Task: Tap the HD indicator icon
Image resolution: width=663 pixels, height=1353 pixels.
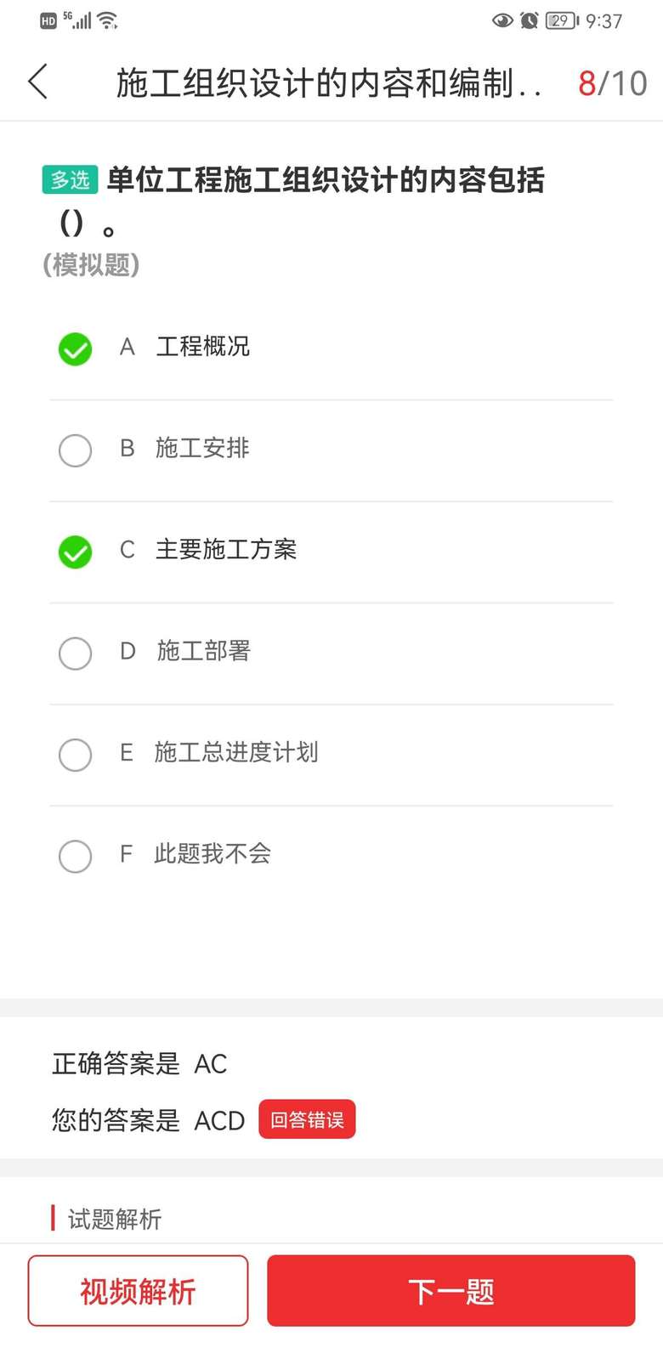Action: (48, 21)
